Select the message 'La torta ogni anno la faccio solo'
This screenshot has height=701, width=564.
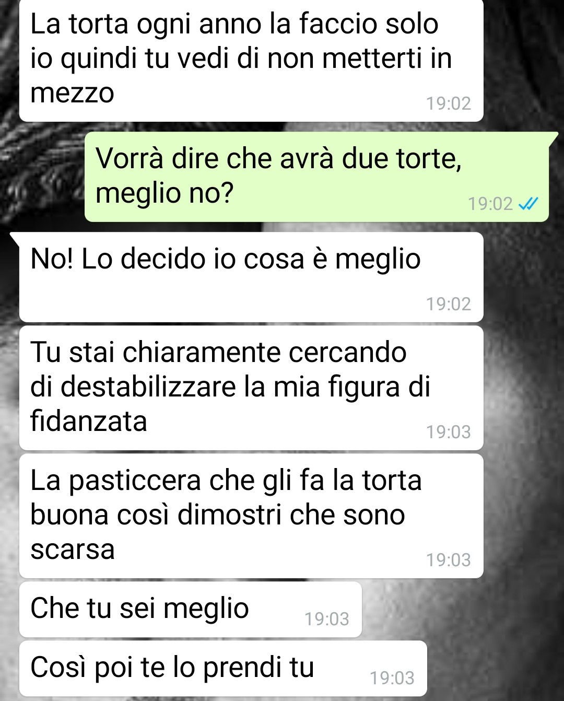(251, 60)
